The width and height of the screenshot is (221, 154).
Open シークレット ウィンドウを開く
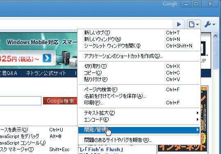pyautogui.click(x=139, y=46)
